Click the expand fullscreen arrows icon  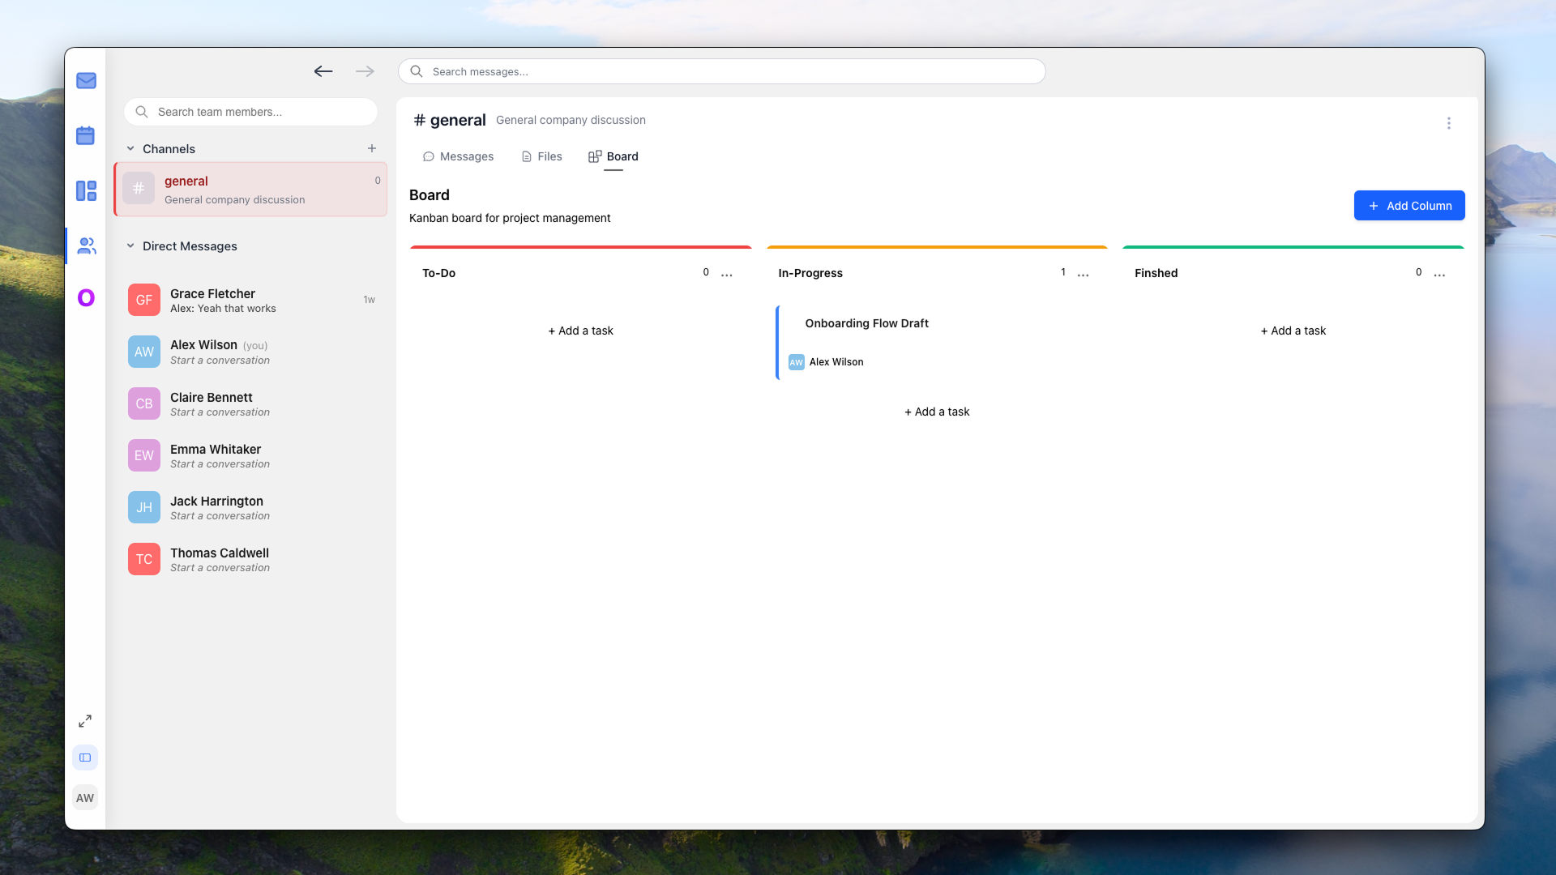84,720
